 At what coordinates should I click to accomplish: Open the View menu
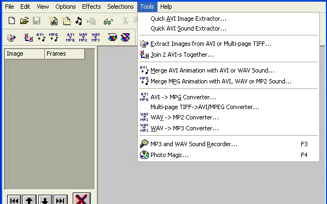pyautogui.click(x=43, y=7)
